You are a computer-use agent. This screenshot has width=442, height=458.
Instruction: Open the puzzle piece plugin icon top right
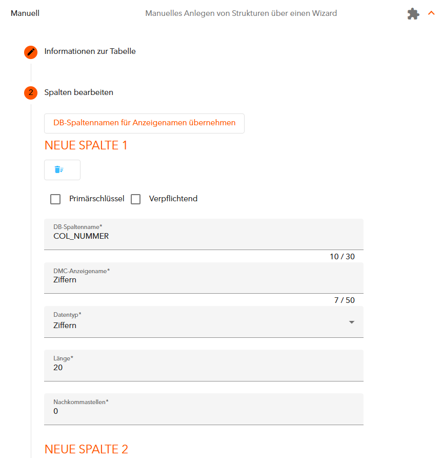(413, 13)
